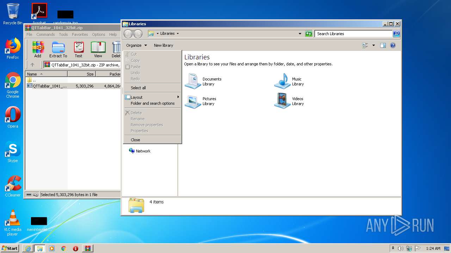Click the Libraries breadcrumb dropdown arrow
Screen dimensions: 451x253
(x=178, y=34)
